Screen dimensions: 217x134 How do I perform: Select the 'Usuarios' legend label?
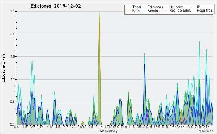point(176,7)
